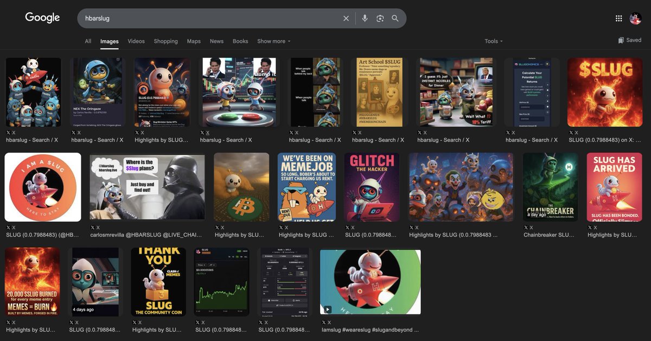Go to the Maps tab
Viewport: 651px width, 341px height.
point(194,41)
